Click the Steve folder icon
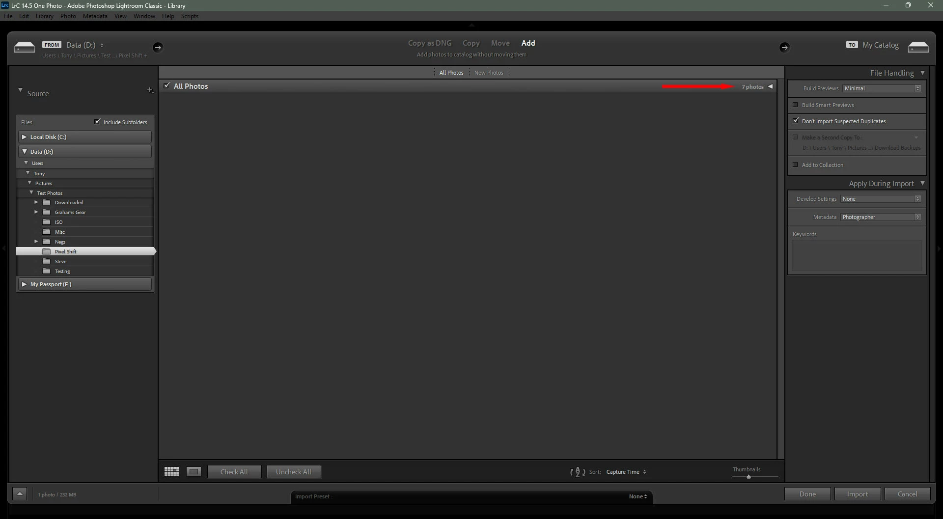This screenshot has width=943, height=519. (x=47, y=261)
